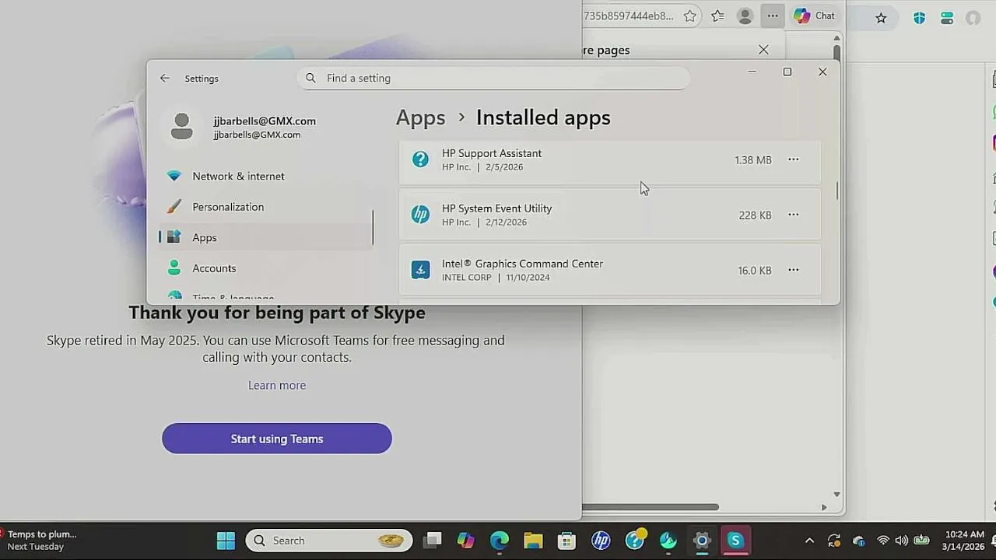Viewport: 996px width, 560px height.
Task: Click the HP System Event Utility logo icon
Action: tap(420, 215)
